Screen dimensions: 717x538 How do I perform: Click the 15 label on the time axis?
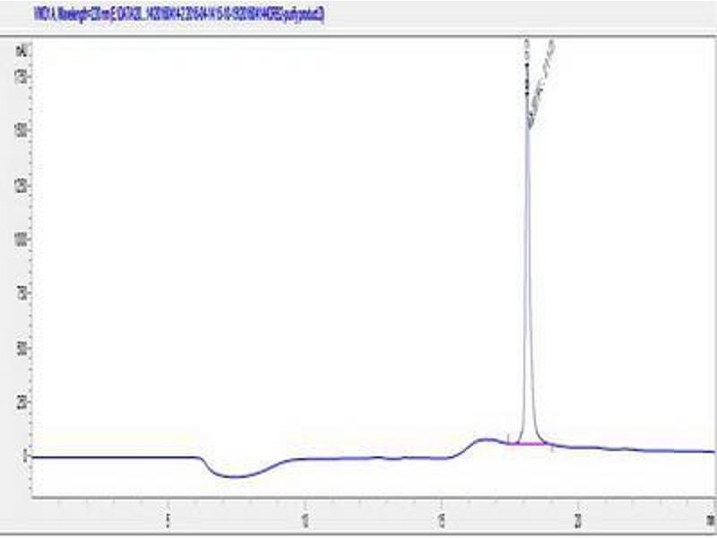[441, 518]
